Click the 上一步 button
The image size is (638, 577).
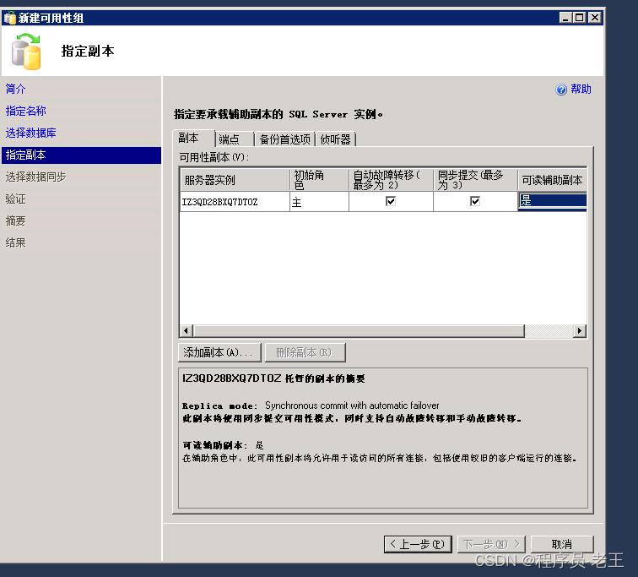[416, 544]
